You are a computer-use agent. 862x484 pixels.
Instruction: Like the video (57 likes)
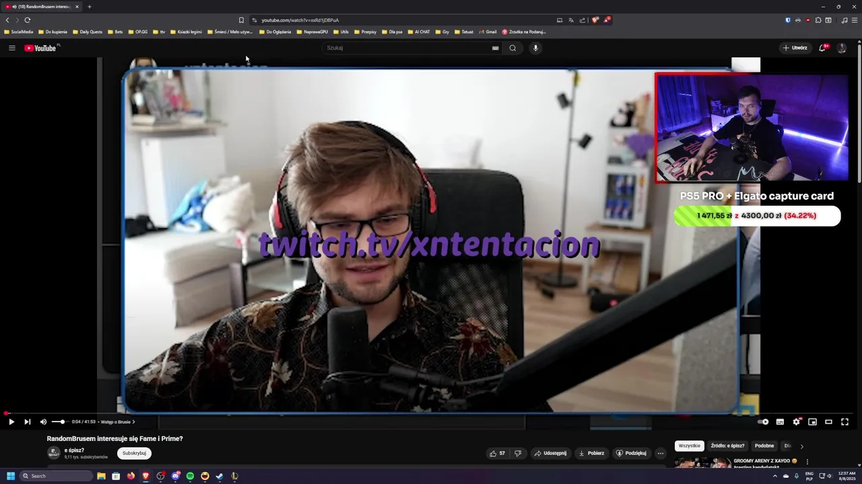497,453
